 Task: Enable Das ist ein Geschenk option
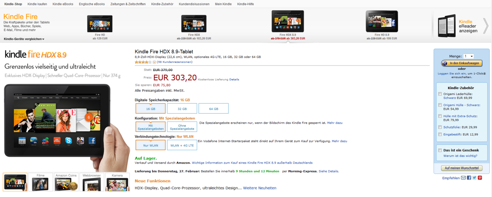click(x=440, y=150)
